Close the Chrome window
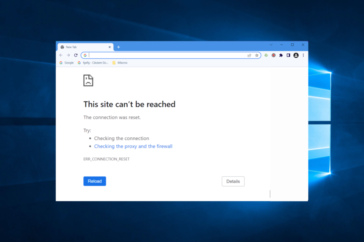 coord(303,45)
